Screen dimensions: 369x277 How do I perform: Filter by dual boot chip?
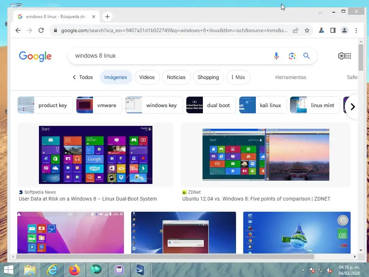coord(211,105)
